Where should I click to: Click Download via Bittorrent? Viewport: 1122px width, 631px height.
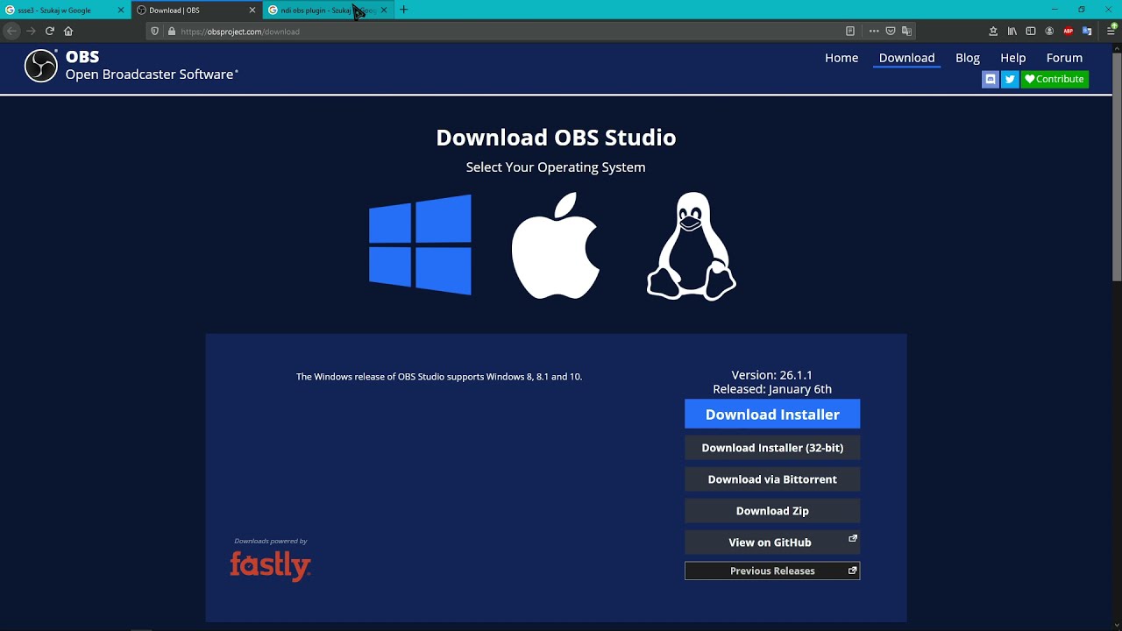tap(772, 479)
